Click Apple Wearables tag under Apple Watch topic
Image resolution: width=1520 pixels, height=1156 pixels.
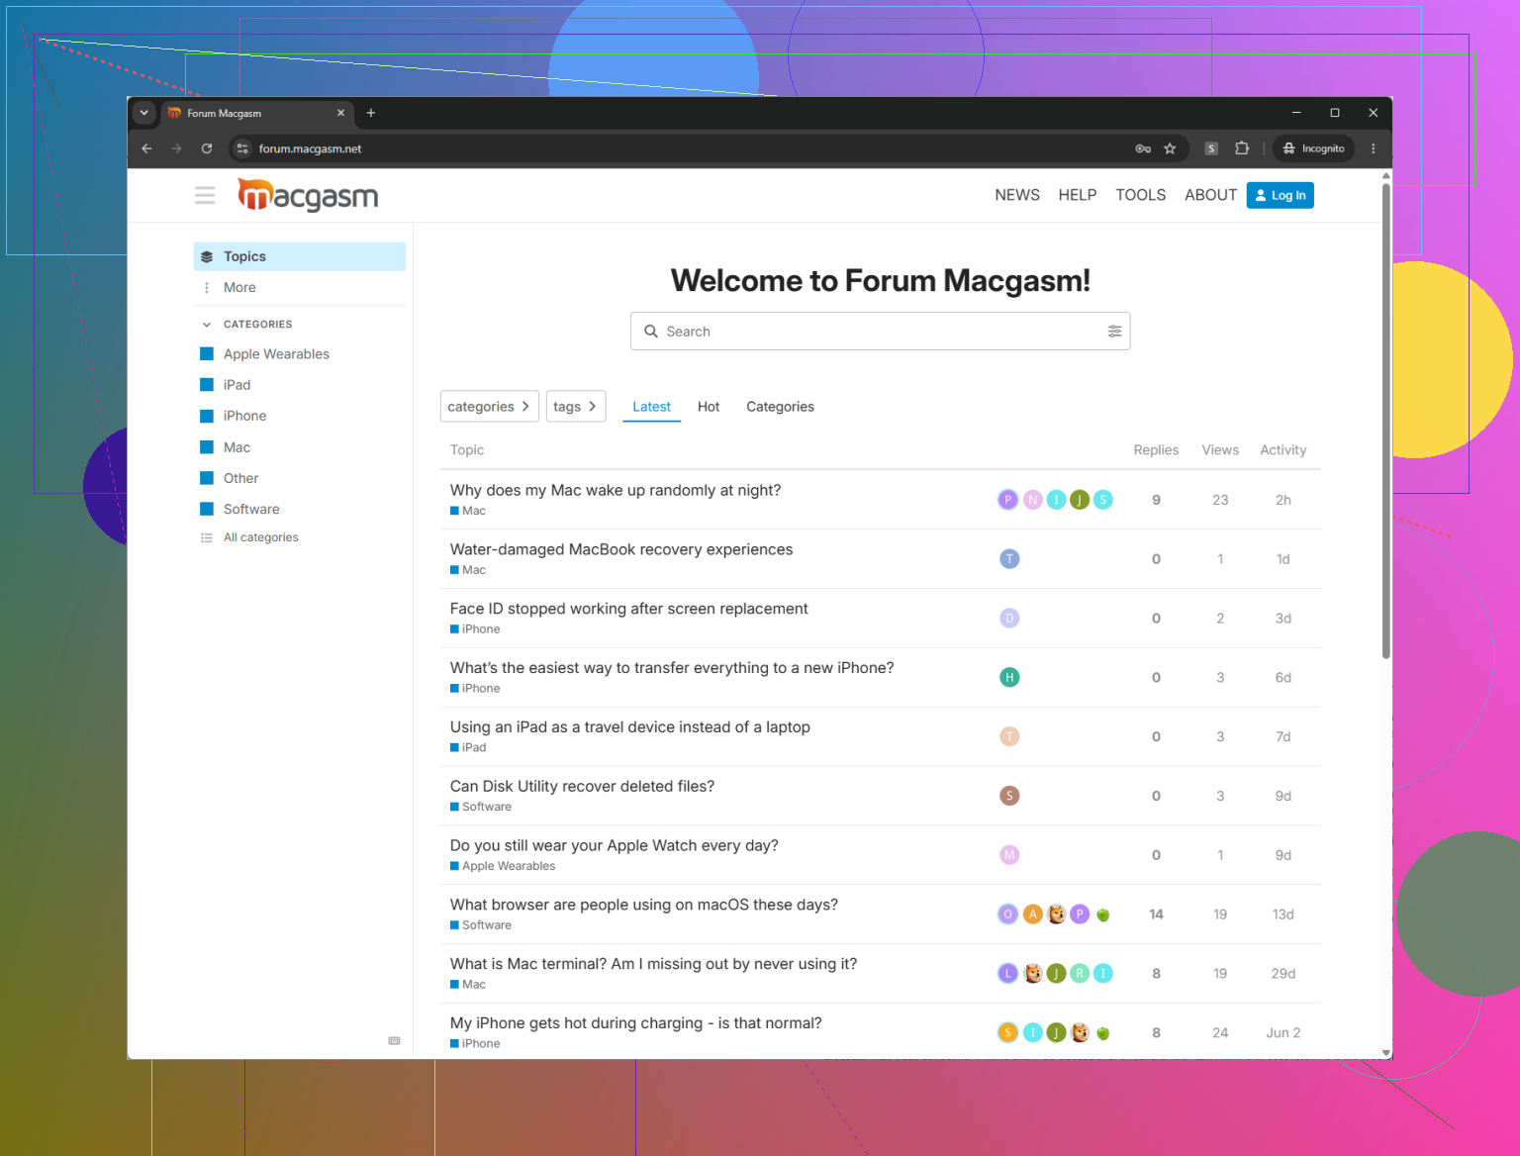click(x=503, y=866)
